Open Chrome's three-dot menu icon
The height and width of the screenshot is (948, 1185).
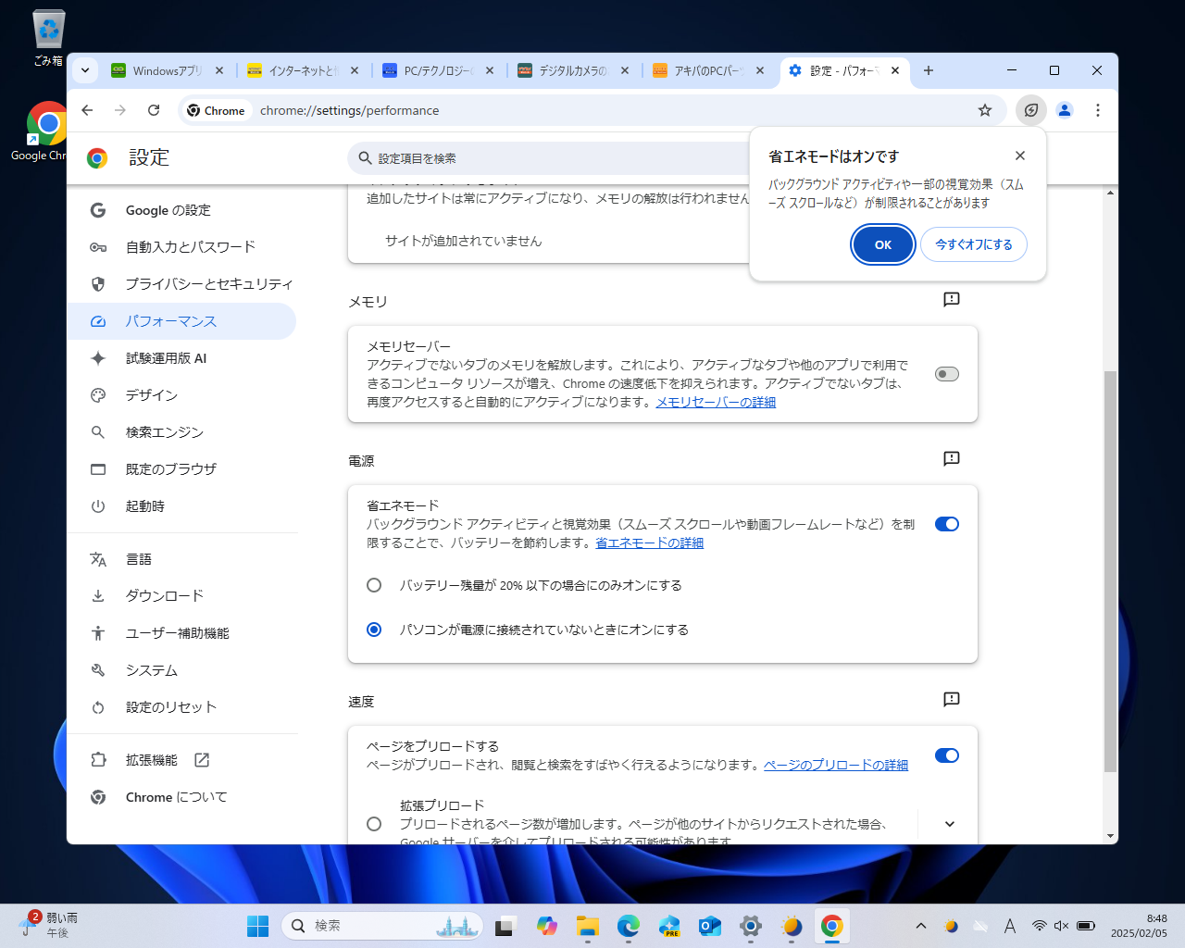tap(1097, 110)
